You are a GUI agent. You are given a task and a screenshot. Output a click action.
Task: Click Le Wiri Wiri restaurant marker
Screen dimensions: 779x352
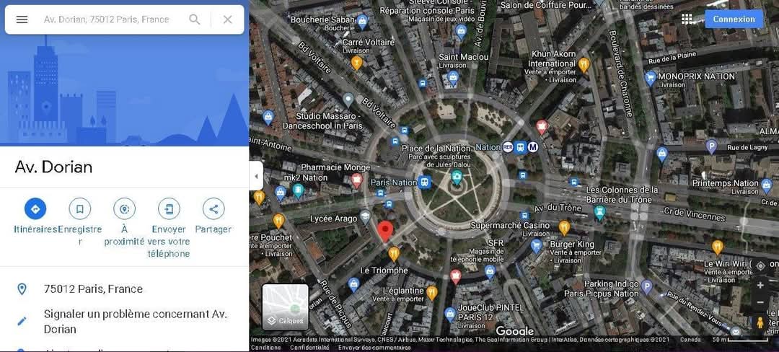[718, 247]
